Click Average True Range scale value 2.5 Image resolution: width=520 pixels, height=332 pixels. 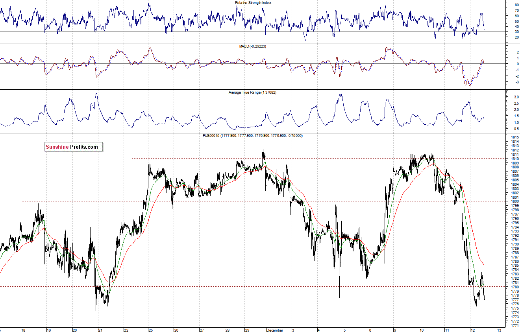516,103
